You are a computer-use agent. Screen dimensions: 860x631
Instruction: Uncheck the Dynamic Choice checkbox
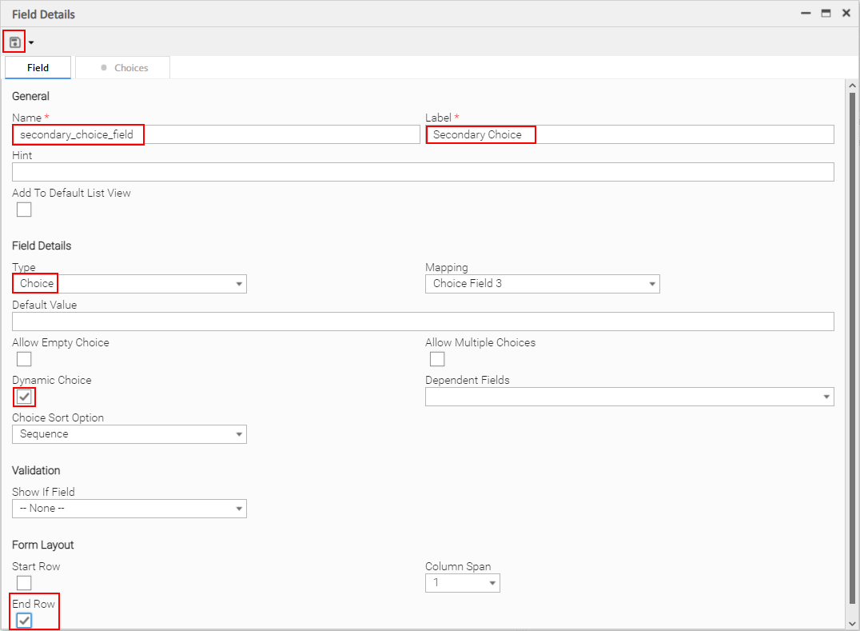(x=24, y=397)
